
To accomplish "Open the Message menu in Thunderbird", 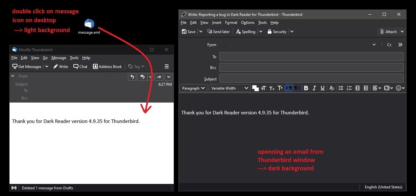I will (58, 58).
